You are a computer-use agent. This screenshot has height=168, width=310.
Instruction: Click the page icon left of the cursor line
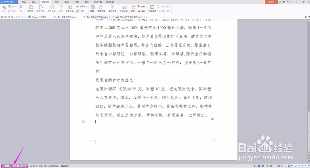coord(83,122)
